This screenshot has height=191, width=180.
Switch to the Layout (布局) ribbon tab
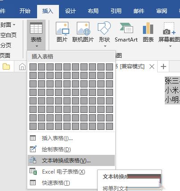tap(93, 11)
